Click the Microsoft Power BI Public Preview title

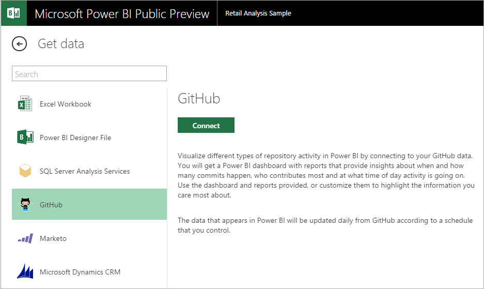(122, 13)
